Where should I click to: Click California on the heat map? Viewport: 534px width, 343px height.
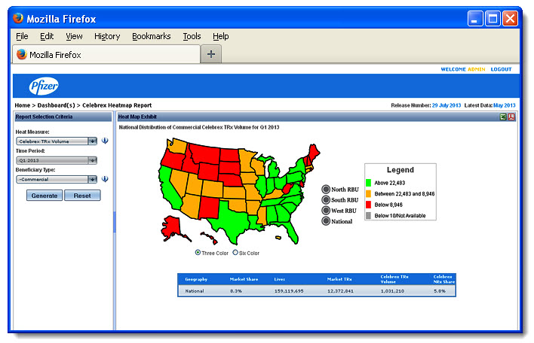pos(168,188)
